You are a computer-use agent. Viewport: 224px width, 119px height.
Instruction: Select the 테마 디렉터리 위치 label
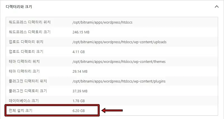[x=24, y=61]
